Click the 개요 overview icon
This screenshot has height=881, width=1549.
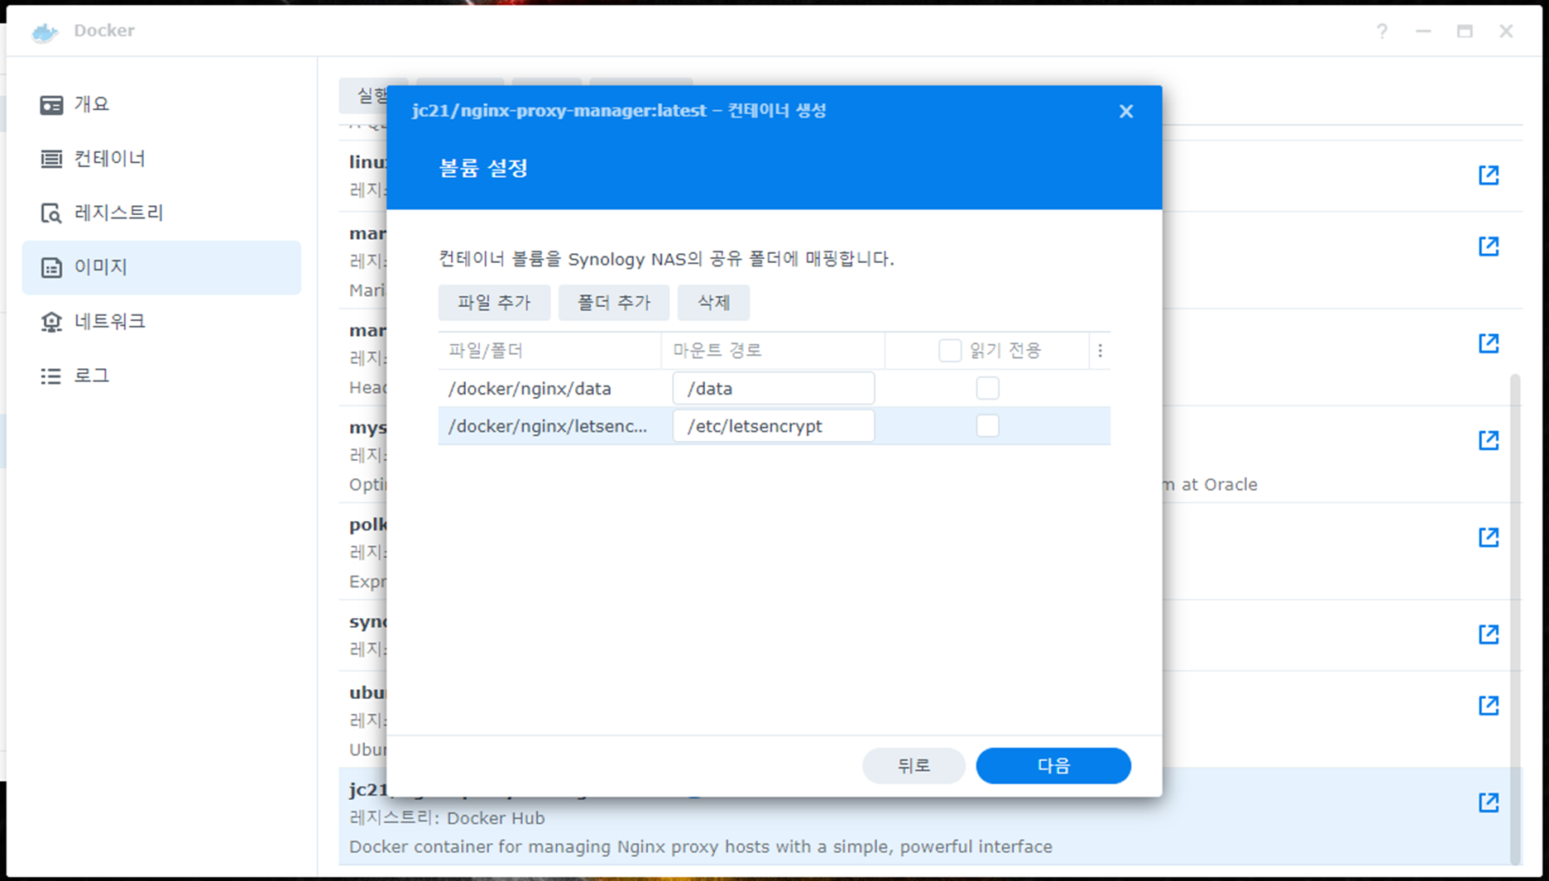pyautogui.click(x=51, y=105)
